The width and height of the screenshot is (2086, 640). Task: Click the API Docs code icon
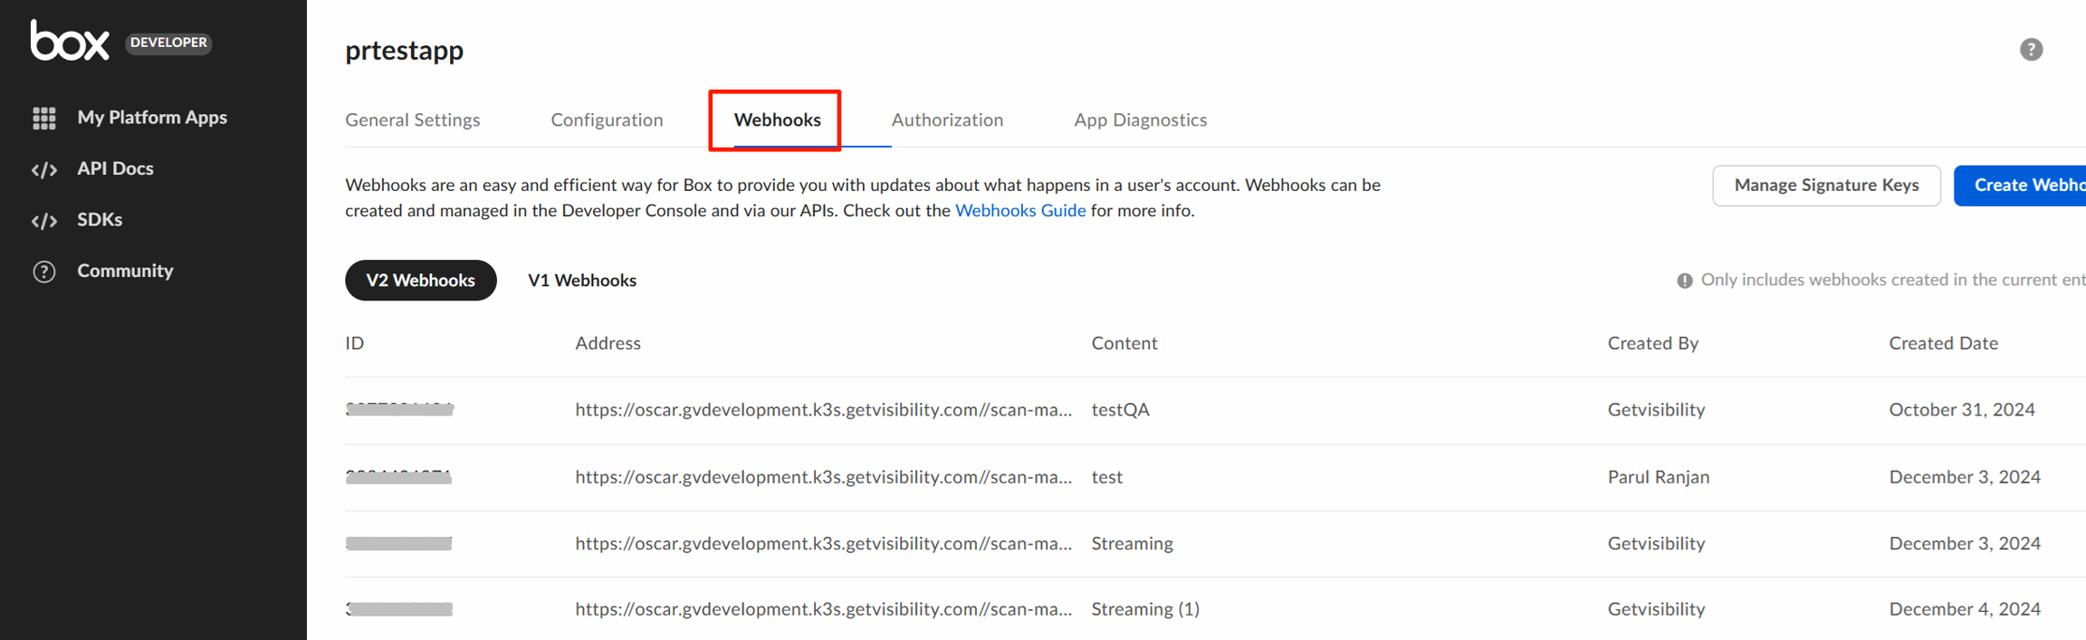pos(44,169)
